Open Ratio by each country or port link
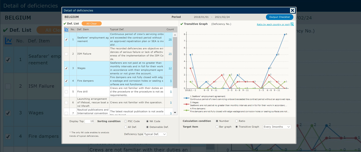 tap(273, 24)
